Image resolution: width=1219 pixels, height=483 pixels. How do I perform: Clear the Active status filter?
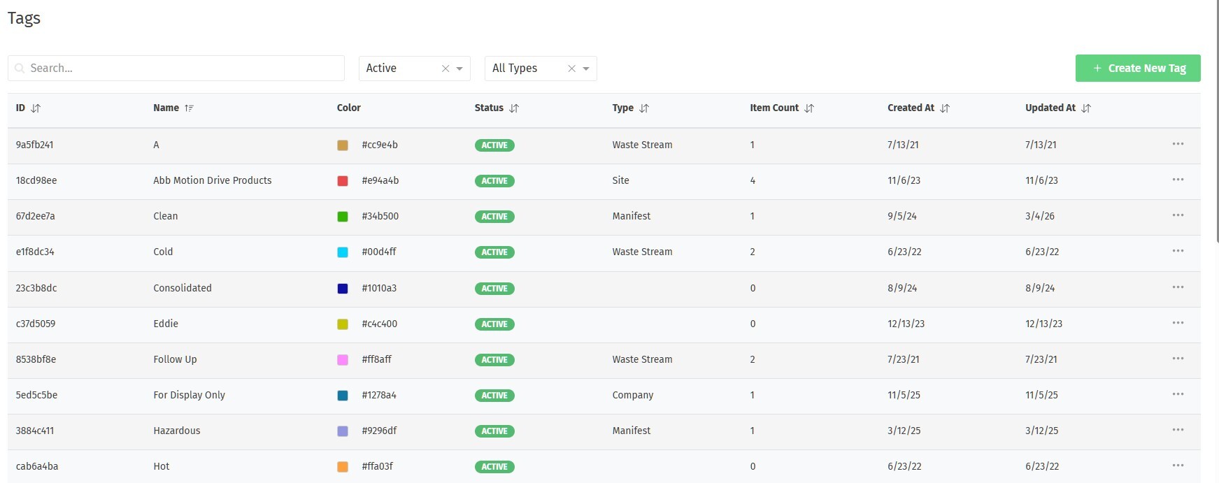(x=445, y=69)
